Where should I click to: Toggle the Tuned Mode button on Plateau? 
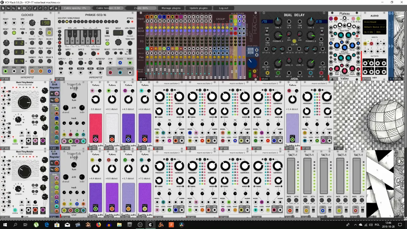[332, 36]
